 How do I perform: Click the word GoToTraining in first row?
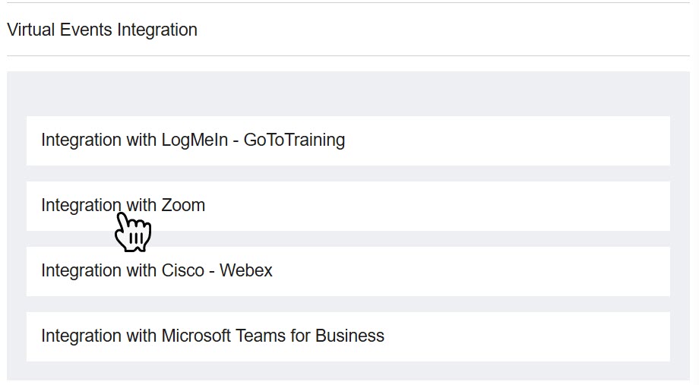tap(294, 140)
